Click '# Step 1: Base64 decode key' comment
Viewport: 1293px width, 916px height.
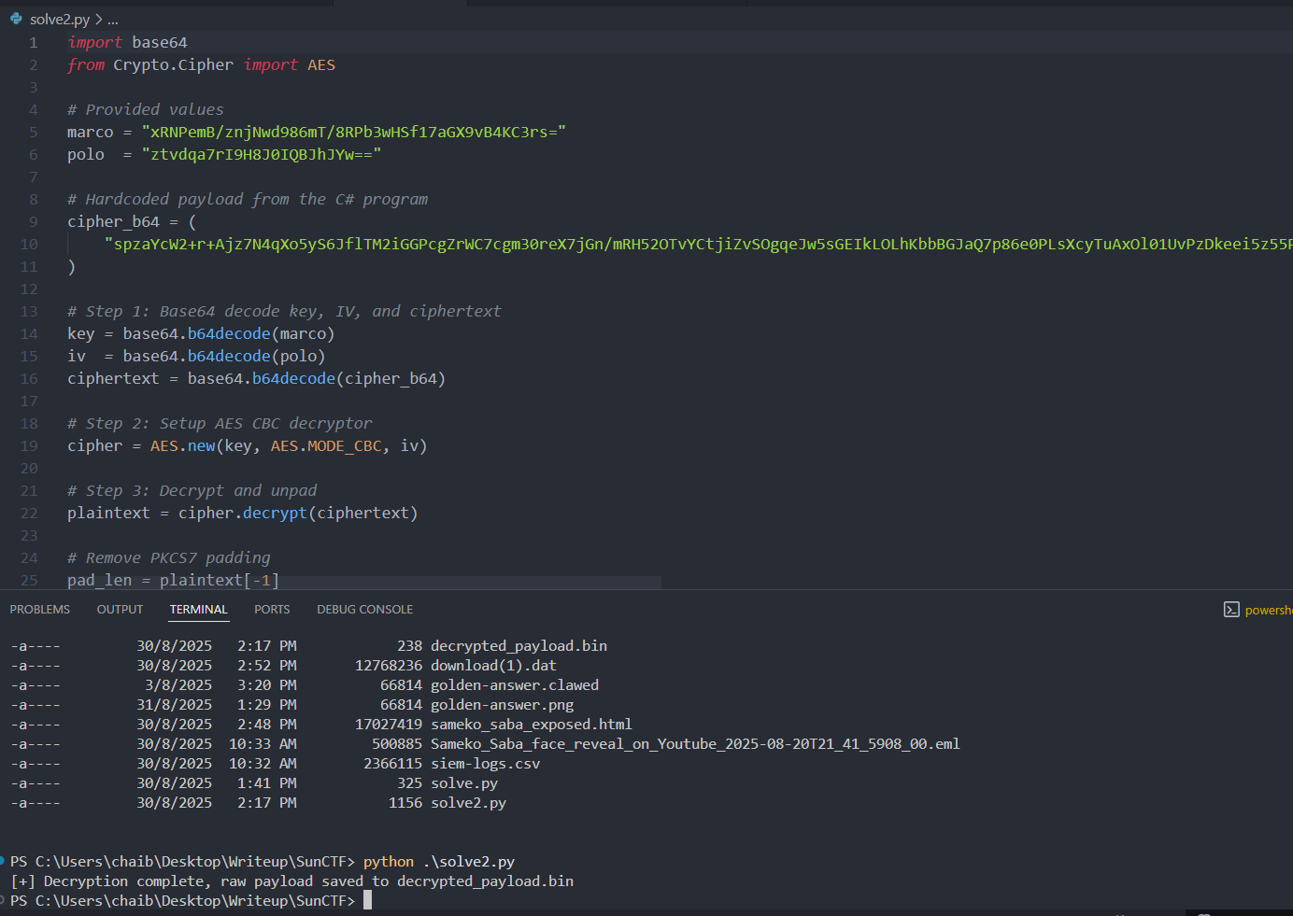[284, 312]
